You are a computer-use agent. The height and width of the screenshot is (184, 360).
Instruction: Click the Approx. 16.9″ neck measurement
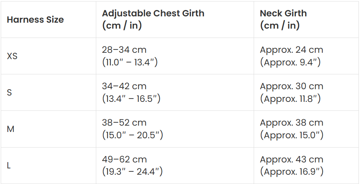click(291, 171)
